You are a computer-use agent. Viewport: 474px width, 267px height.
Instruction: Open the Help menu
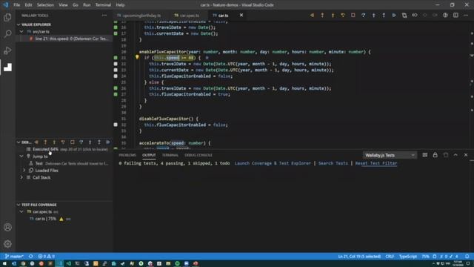click(x=120, y=5)
